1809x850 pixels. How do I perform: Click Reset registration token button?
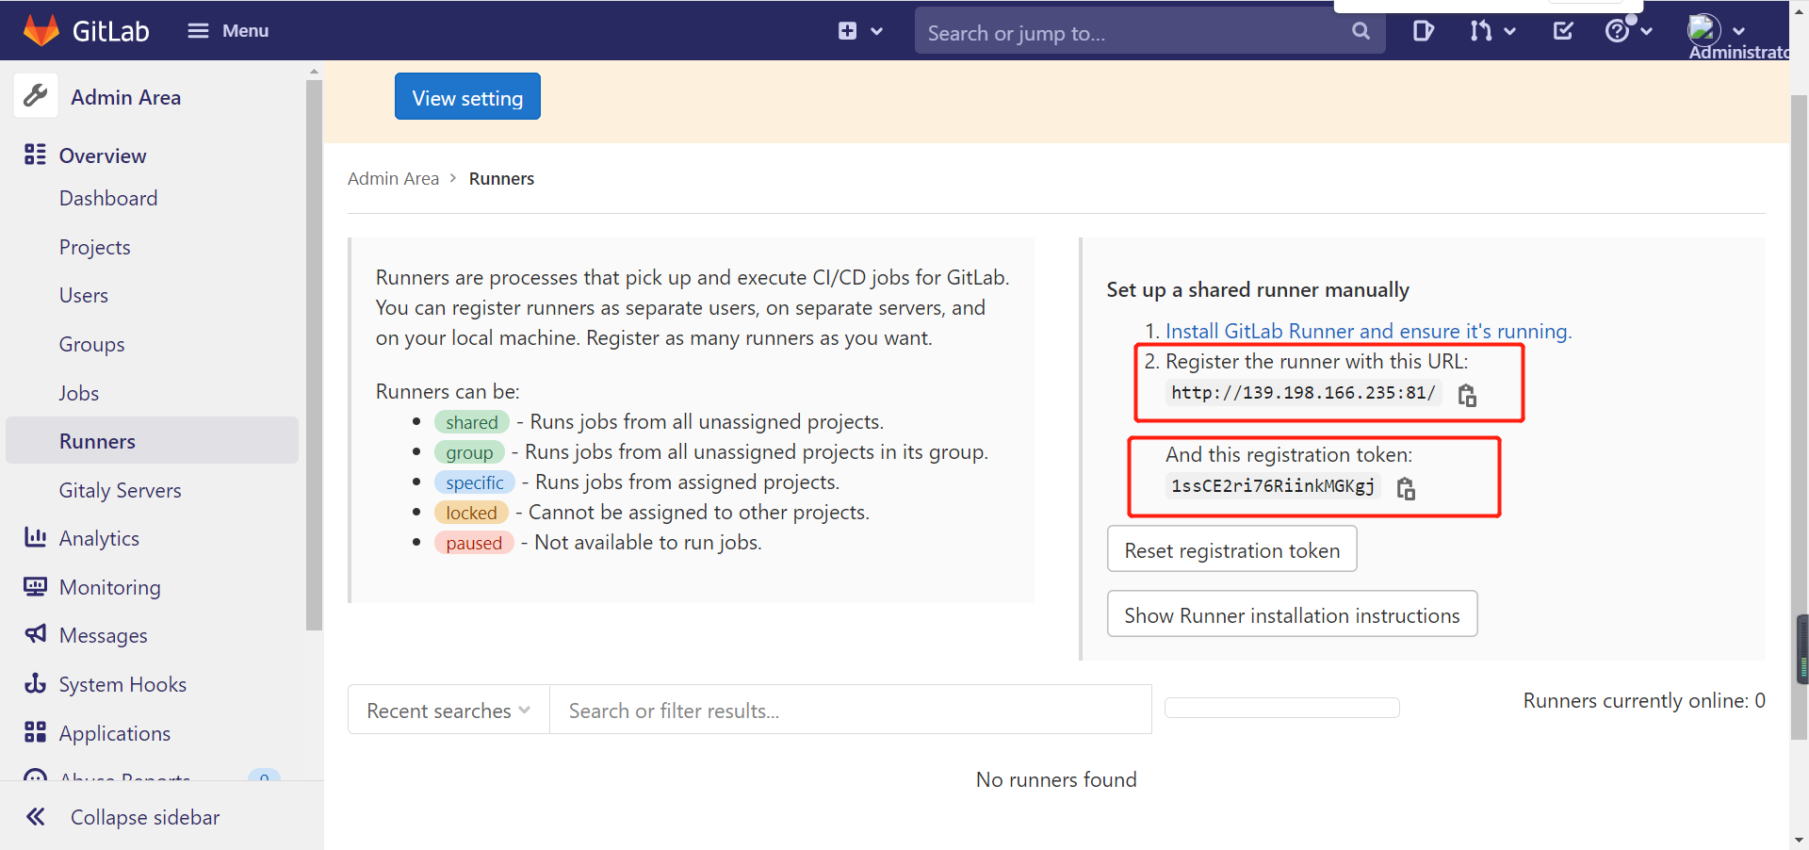click(1231, 549)
